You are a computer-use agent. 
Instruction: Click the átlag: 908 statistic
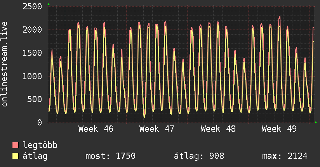(x=199, y=156)
